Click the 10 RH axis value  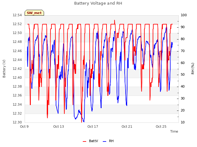[x=183, y=122]
